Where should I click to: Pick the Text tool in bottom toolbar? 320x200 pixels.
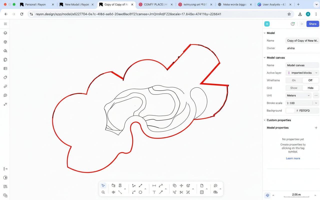pos(154,192)
